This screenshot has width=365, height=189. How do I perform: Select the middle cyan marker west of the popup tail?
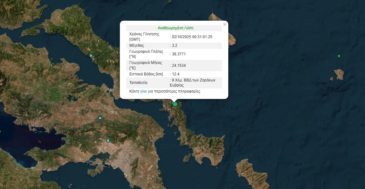pyautogui.click(x=100, y=118)
